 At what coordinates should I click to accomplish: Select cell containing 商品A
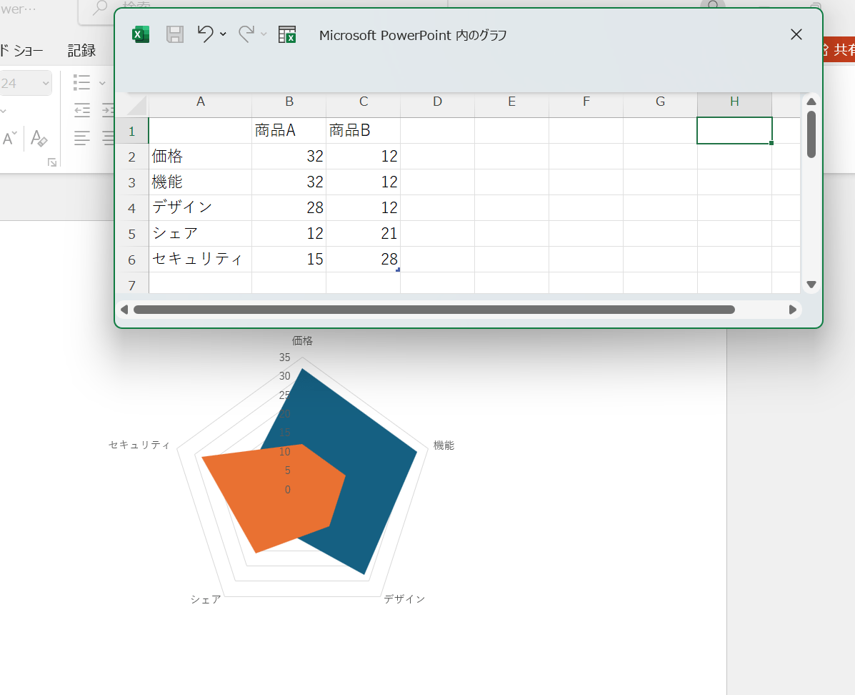289,131
